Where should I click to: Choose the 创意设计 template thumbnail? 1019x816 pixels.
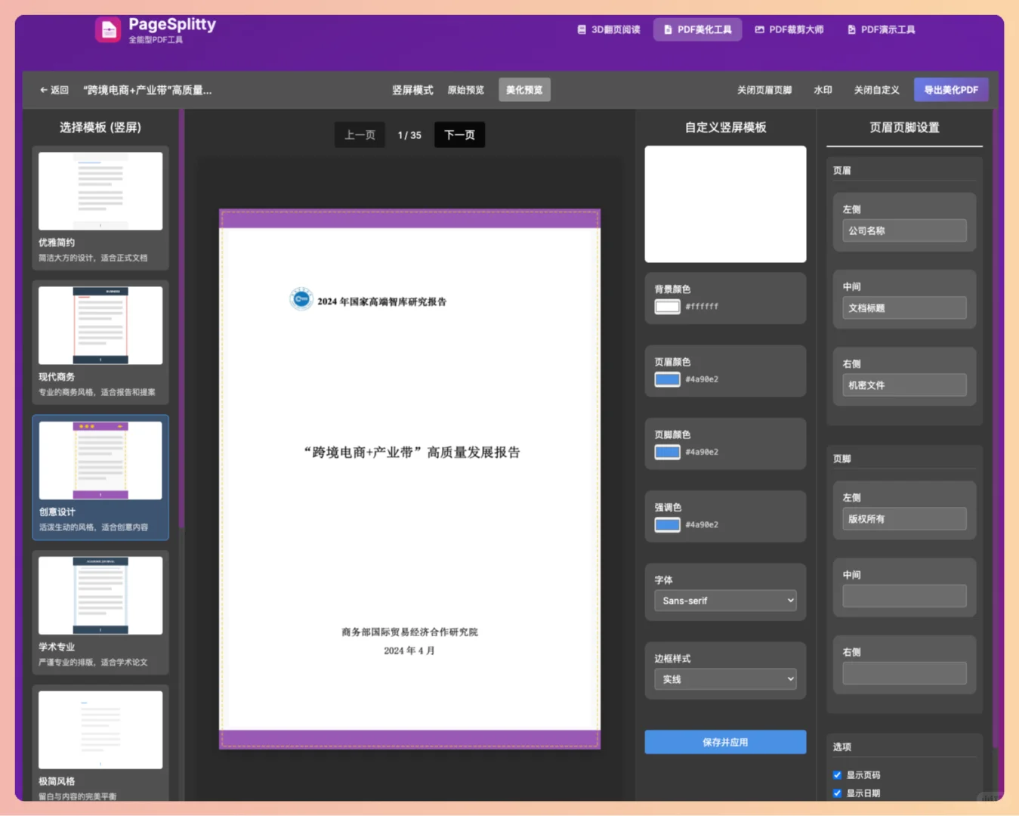100,460
